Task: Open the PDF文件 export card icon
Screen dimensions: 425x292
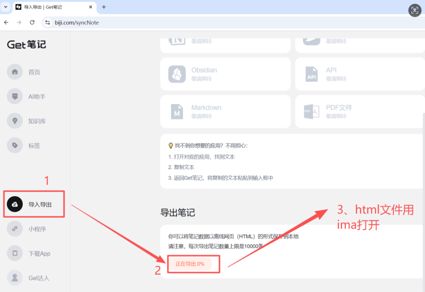Action: point(311,112)
